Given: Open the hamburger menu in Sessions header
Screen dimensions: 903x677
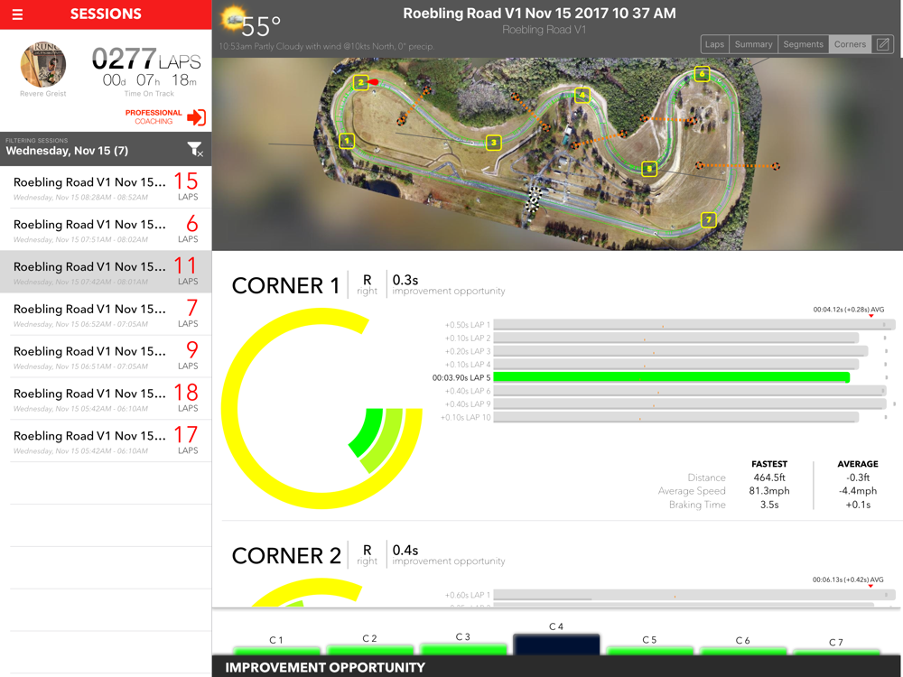Looking at the screenshot, I should [x=17, y=14].
